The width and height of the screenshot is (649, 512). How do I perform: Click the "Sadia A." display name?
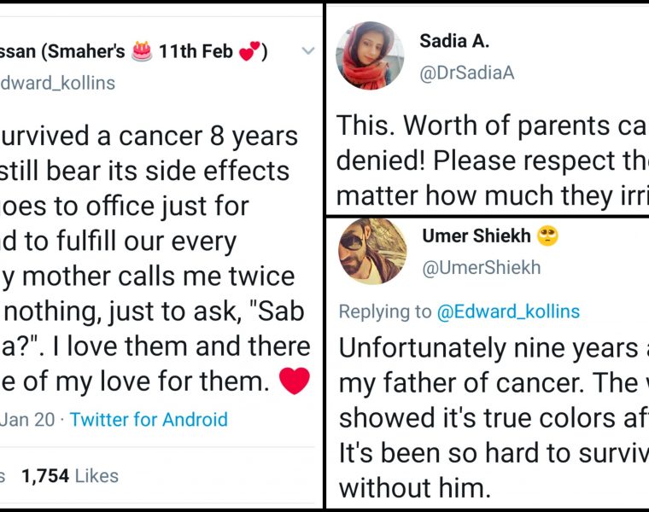click(x=454, y=42)
